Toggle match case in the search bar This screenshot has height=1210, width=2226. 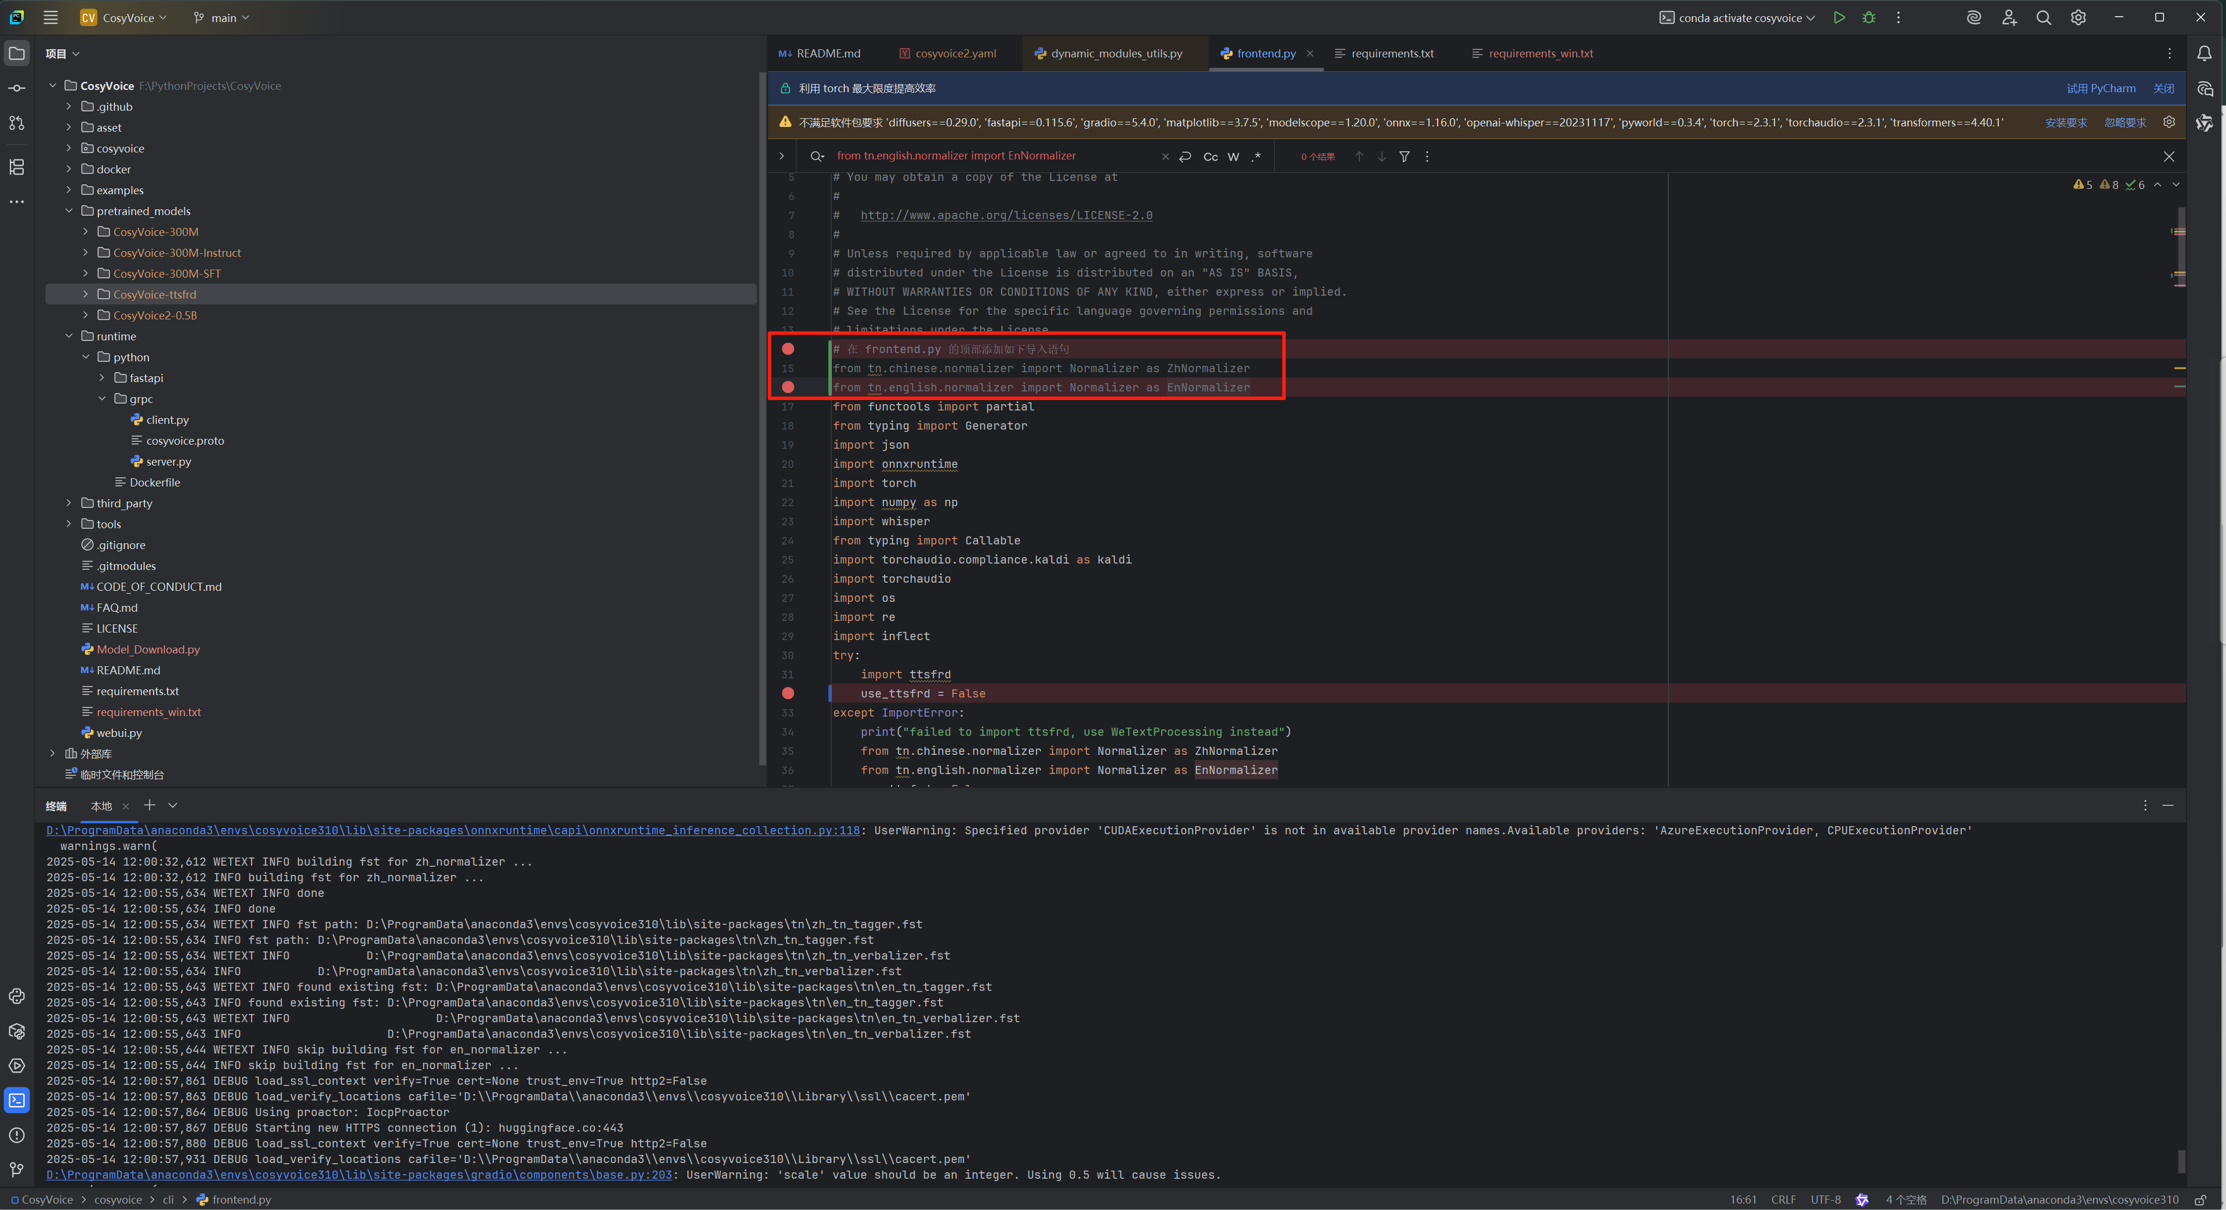[1210, 157]
